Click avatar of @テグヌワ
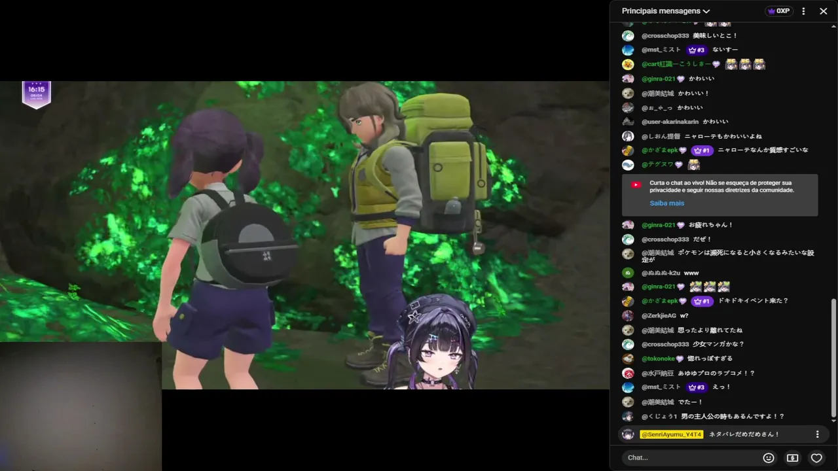 (x=628, y=165)
